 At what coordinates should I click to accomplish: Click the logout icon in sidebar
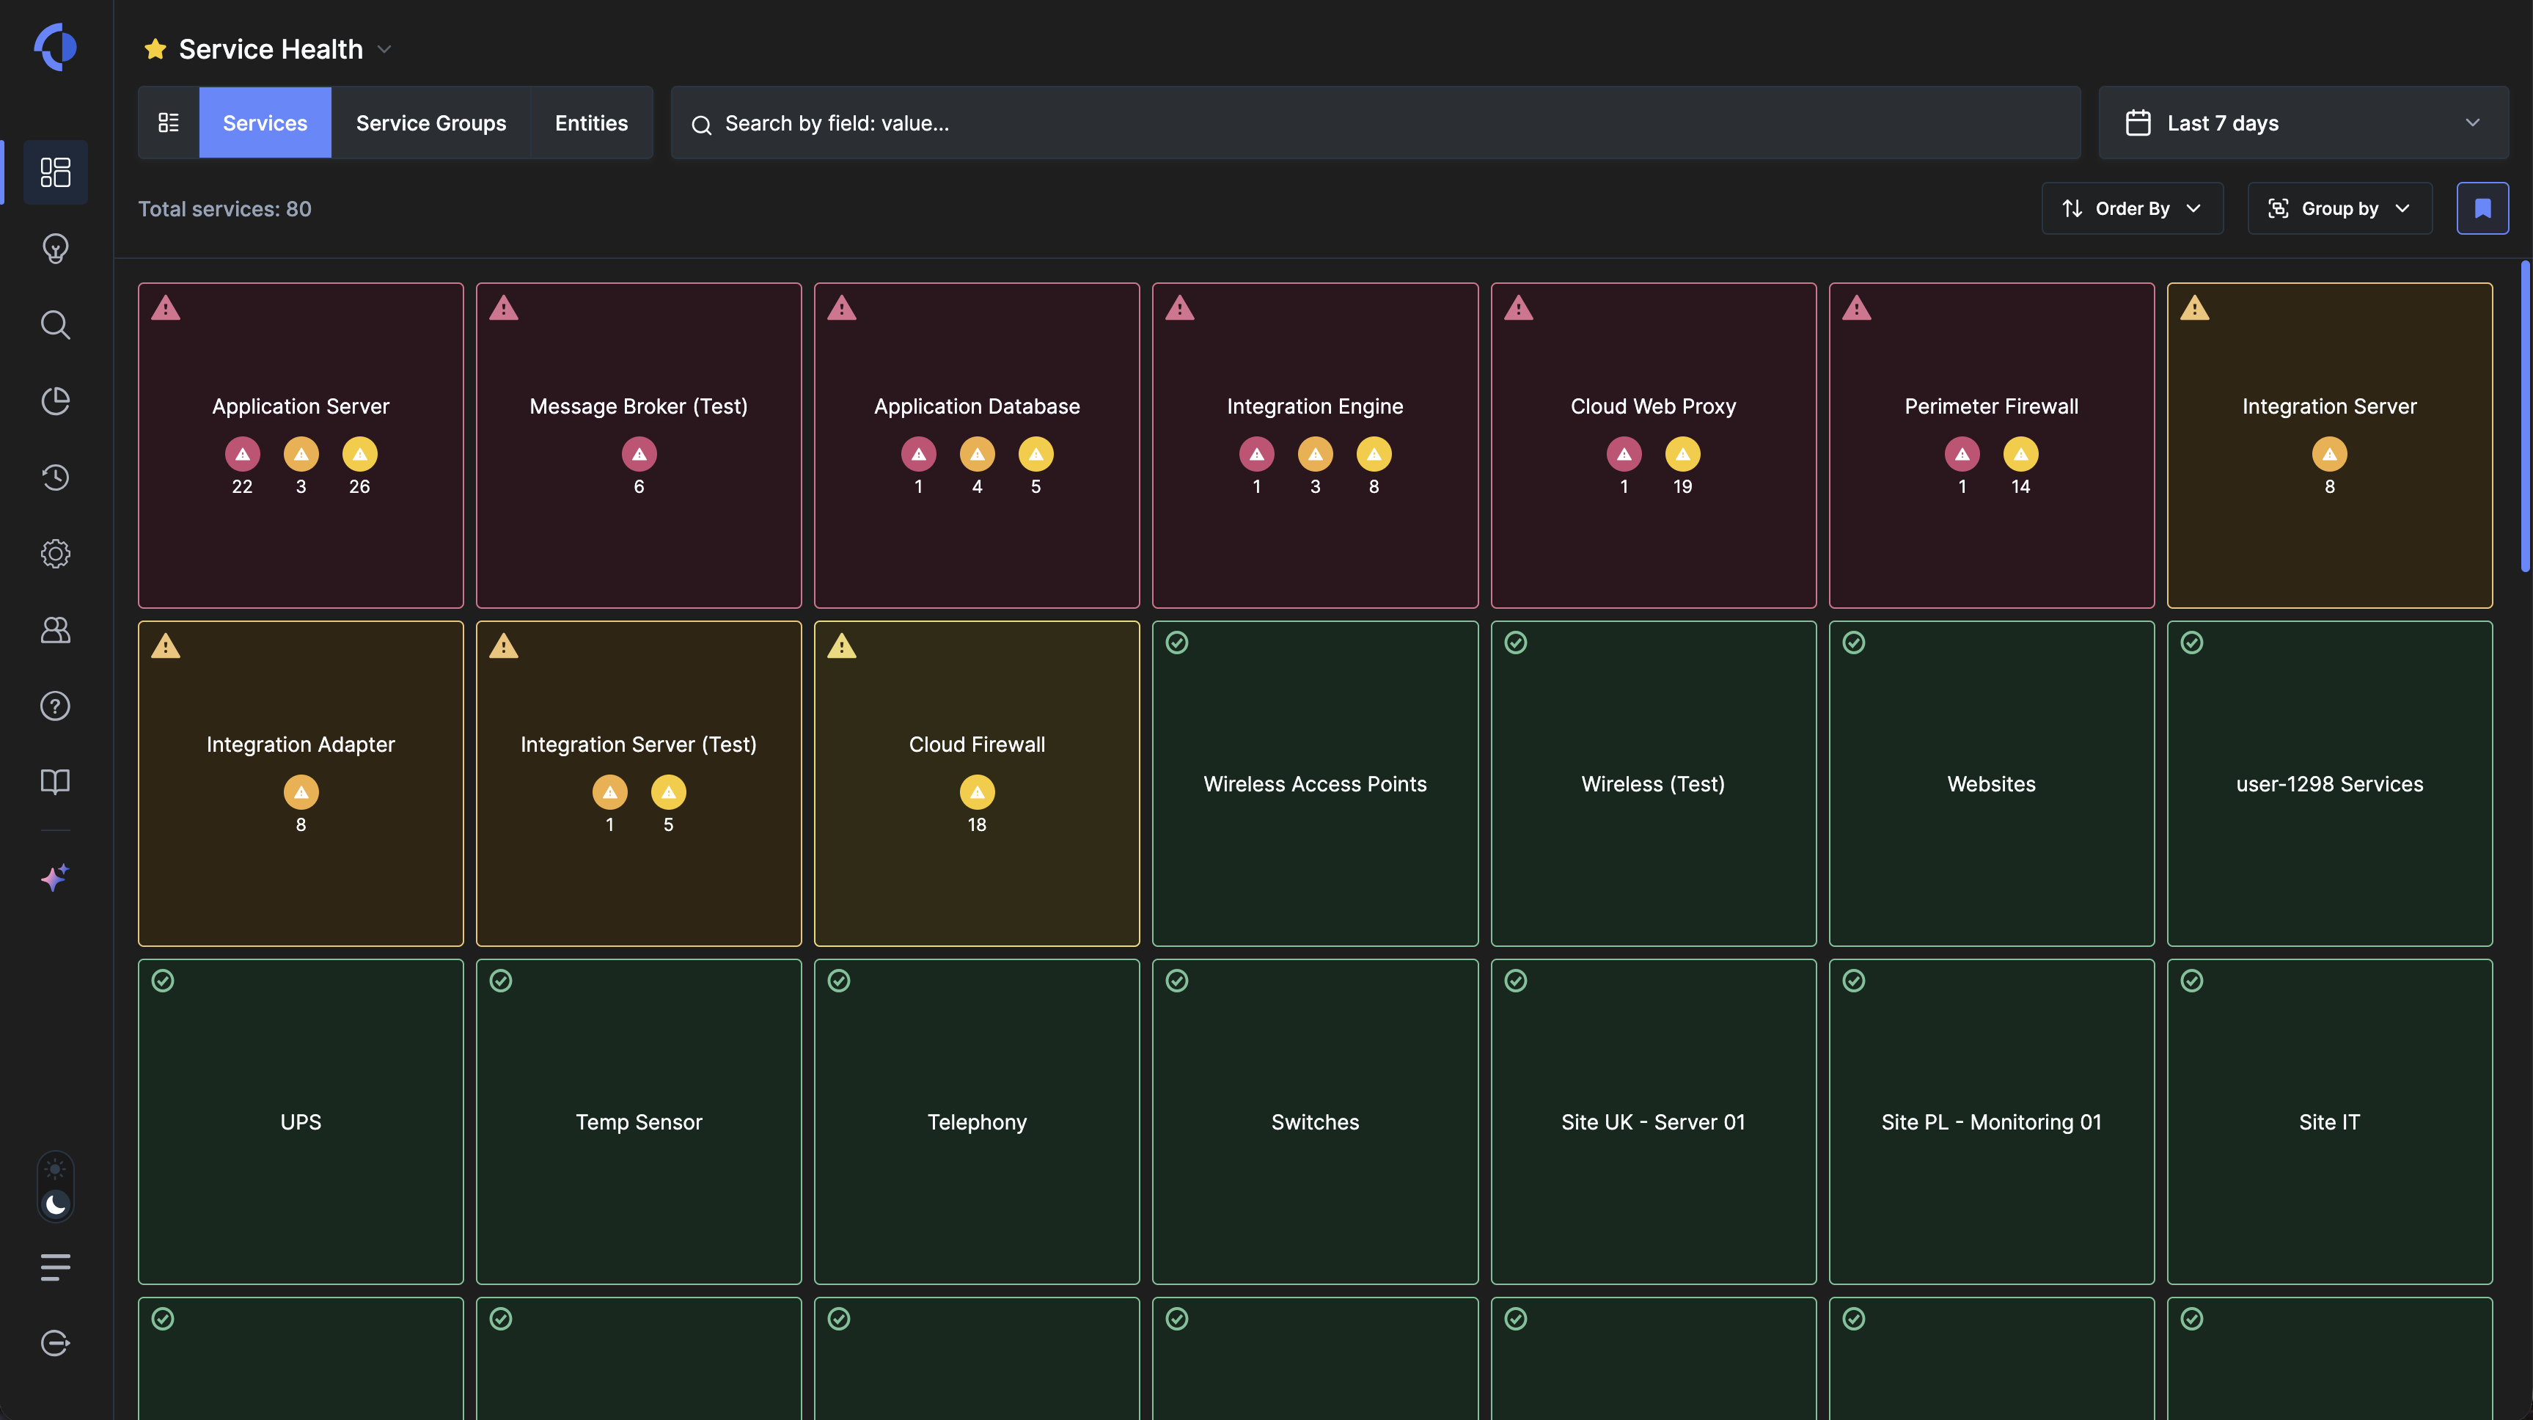[55, 1342]
